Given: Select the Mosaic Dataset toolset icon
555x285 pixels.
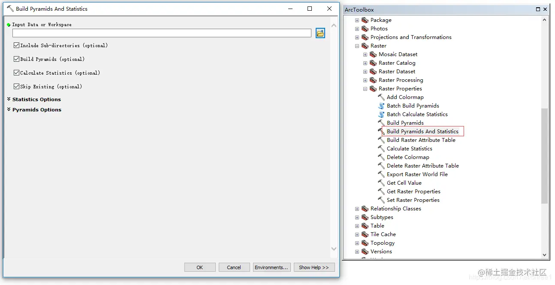Looking at the screenshot, I should click(373, 54).
